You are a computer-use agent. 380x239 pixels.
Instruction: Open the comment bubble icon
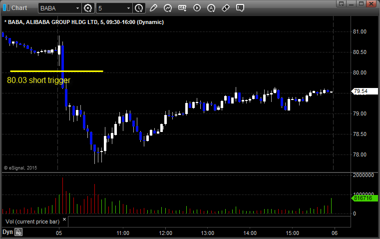tap(240, 8)
